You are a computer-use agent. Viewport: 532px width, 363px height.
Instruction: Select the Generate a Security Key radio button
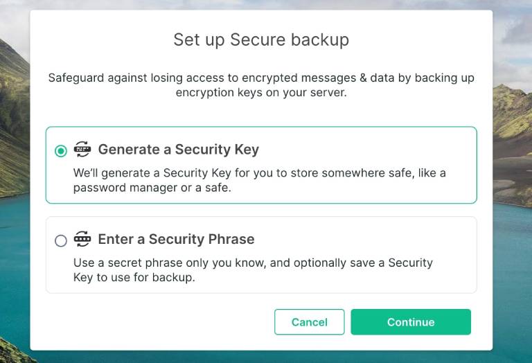[x=61, y=150]
